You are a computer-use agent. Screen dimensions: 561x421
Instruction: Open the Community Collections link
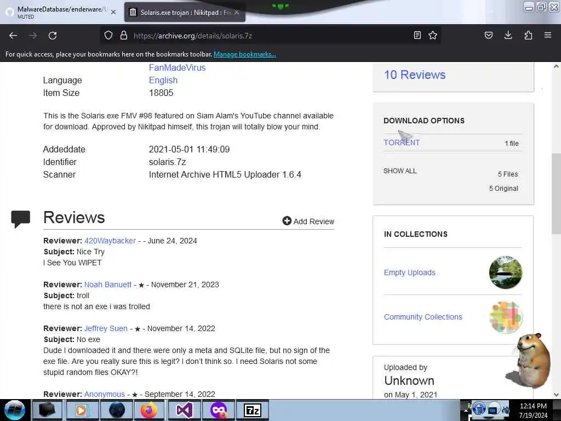point(423,317)
